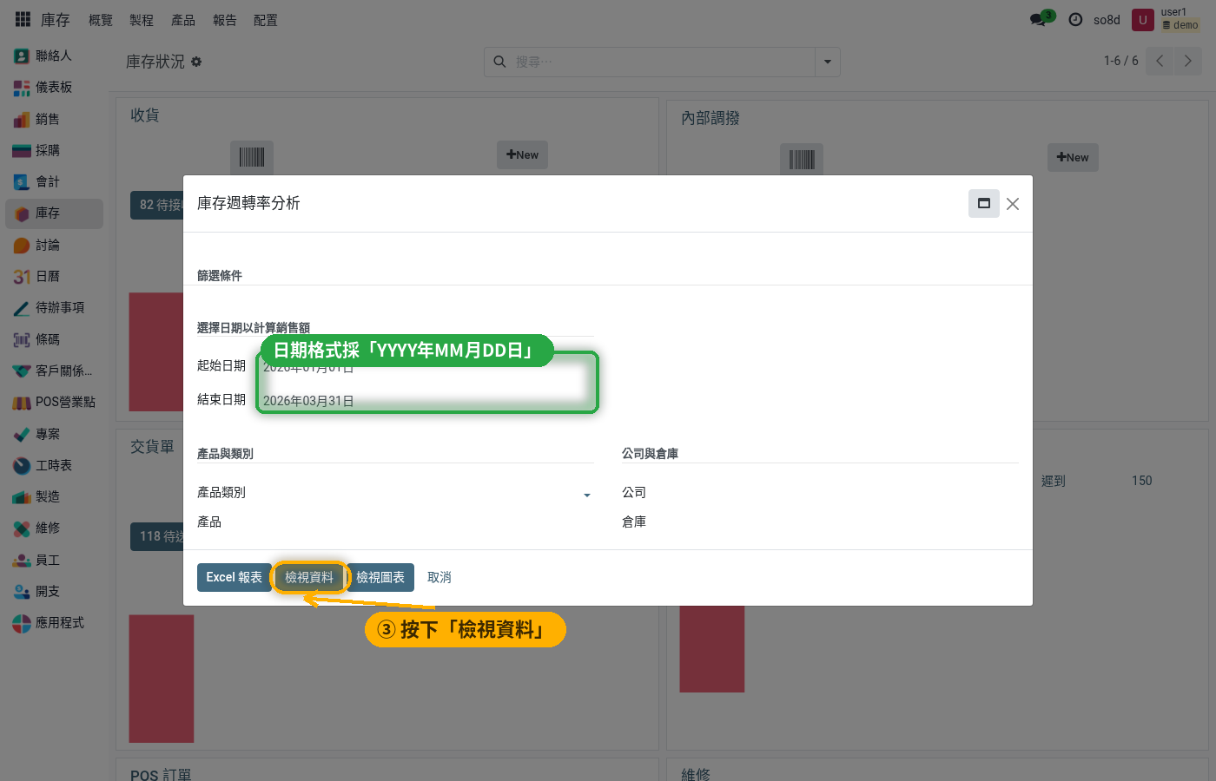Go to next page arrow in pager
The image size is (1216, 781).
tap(1188, 61)
